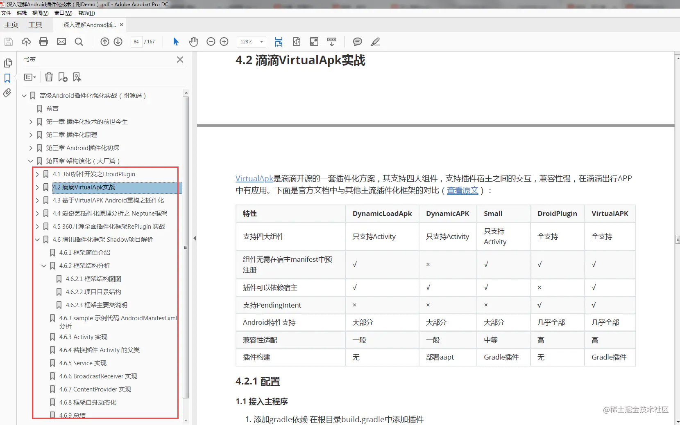Click fit page icon

297,42
